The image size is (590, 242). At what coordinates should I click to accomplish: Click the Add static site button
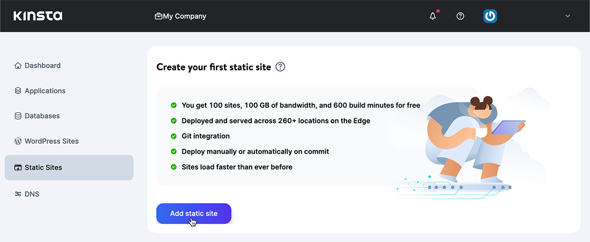[x=194, y=214]
